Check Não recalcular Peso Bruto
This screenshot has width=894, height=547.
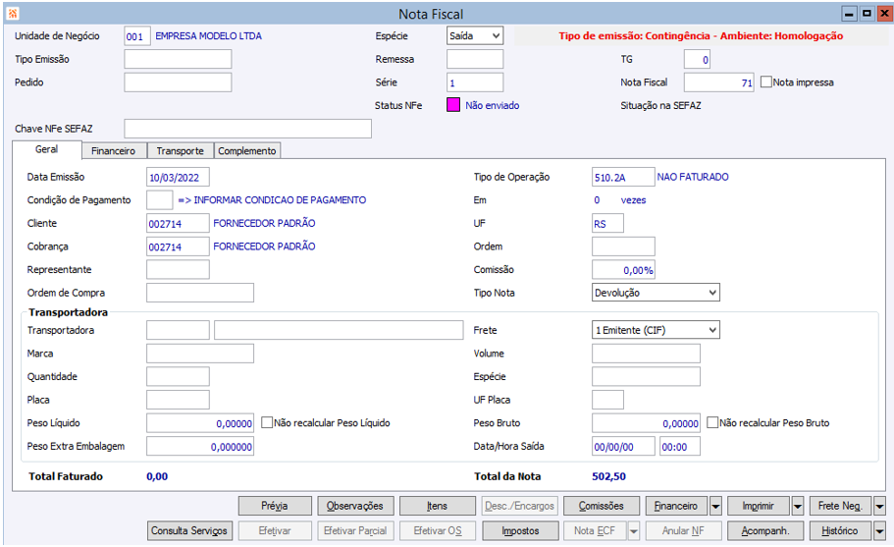click(713, 423)
